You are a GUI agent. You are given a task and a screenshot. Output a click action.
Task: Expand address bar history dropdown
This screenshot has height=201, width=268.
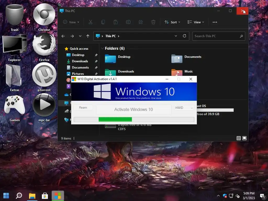click(176, 36)
